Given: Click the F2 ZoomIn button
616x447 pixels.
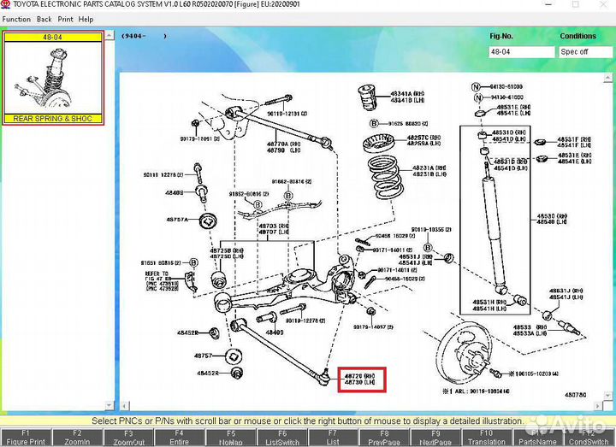Looking at the screenshot, I should tap(76, 438).
